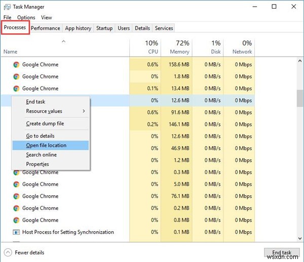Click the End task button at bottom right
The width and height of the screenshot is (304, 262).
[x=282, y=252]
